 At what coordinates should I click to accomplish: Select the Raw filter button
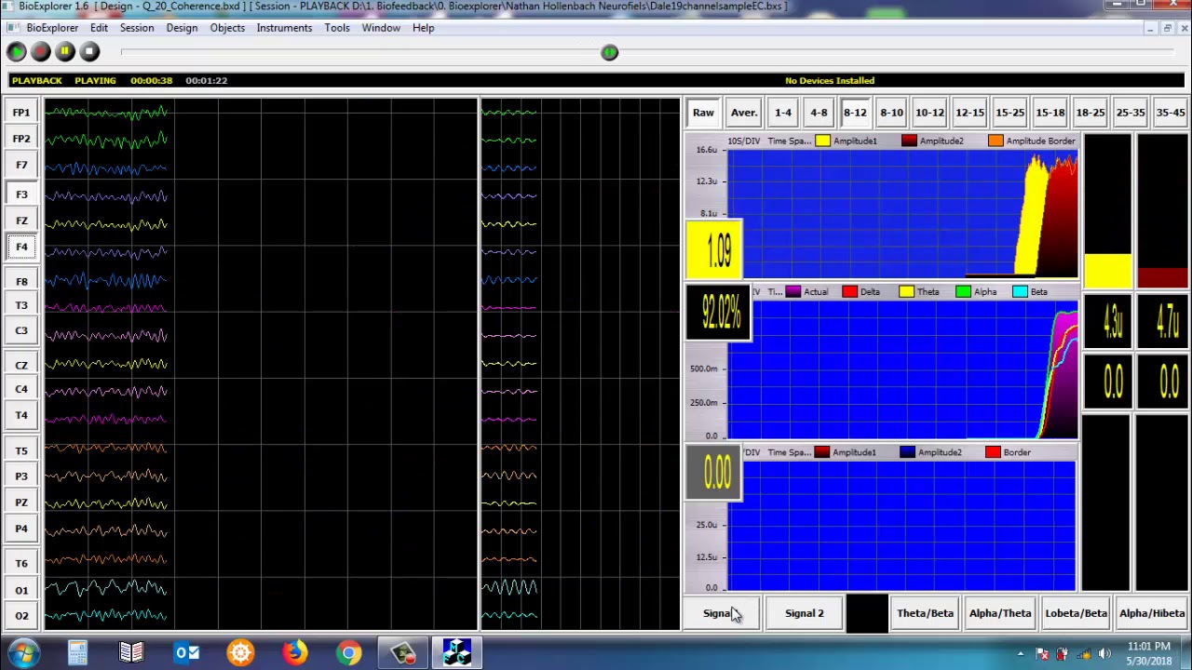pyautogui.click(x=703, y=113)
